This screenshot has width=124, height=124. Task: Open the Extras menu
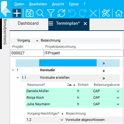(74, 4)
